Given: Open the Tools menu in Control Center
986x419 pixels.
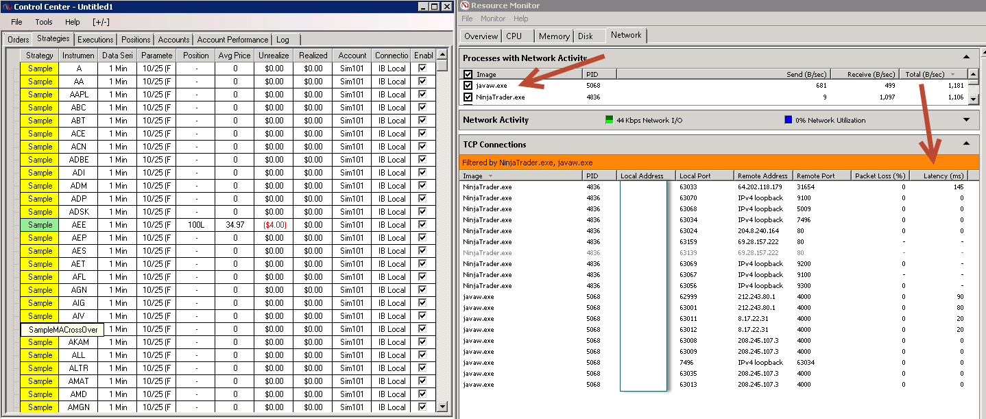Looking at the screenshot, I should click(x=44, y=22).
